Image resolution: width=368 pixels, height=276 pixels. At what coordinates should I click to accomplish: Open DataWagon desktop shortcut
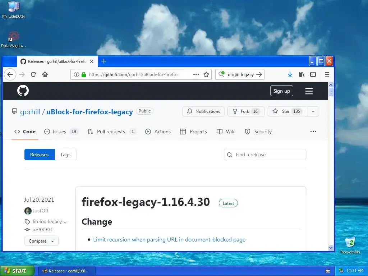[14, 40]
